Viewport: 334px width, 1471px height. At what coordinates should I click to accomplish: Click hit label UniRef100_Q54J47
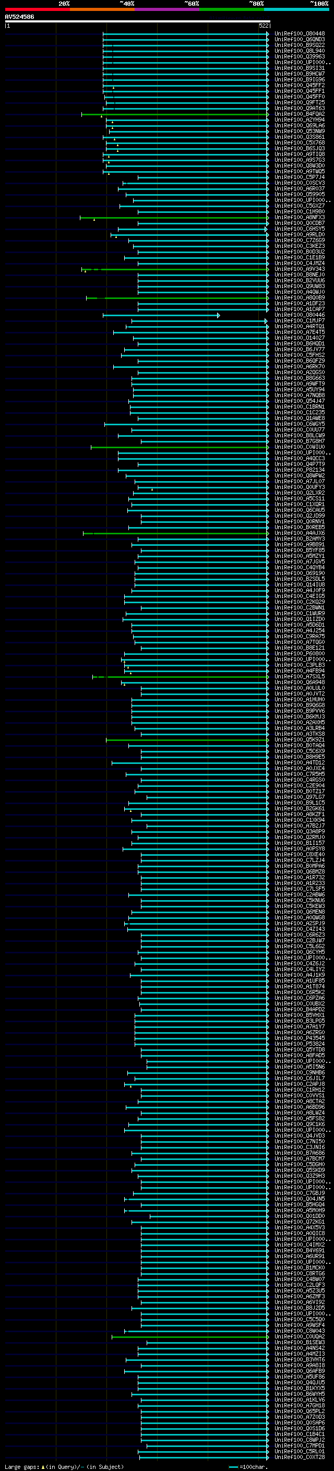coord(300,401)
